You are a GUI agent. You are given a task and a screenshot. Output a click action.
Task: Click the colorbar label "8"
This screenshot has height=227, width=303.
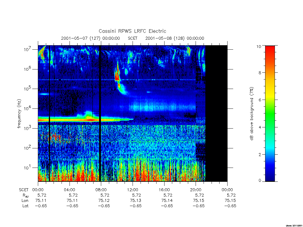[260, 73]
